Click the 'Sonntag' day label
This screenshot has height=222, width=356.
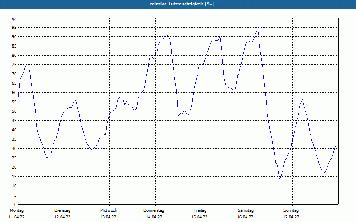point(291,210)
